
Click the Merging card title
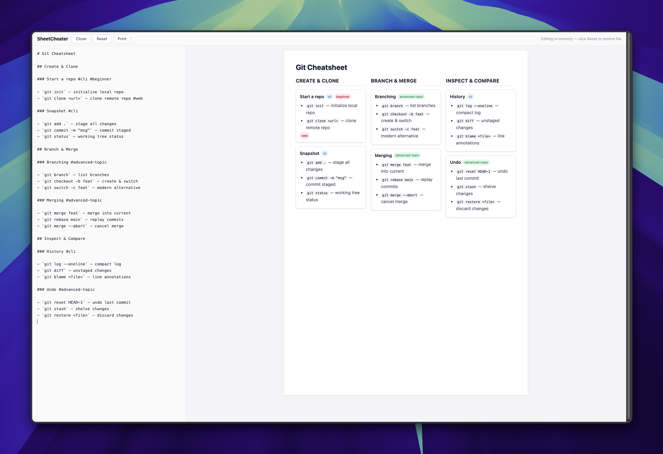point(383,156)
